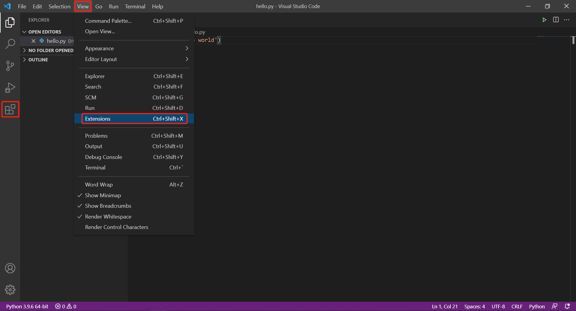Image resolution: width=576 pixels, height=311 pixels.
Task: Expand the Editor Layout submenu
Action: 134,59
